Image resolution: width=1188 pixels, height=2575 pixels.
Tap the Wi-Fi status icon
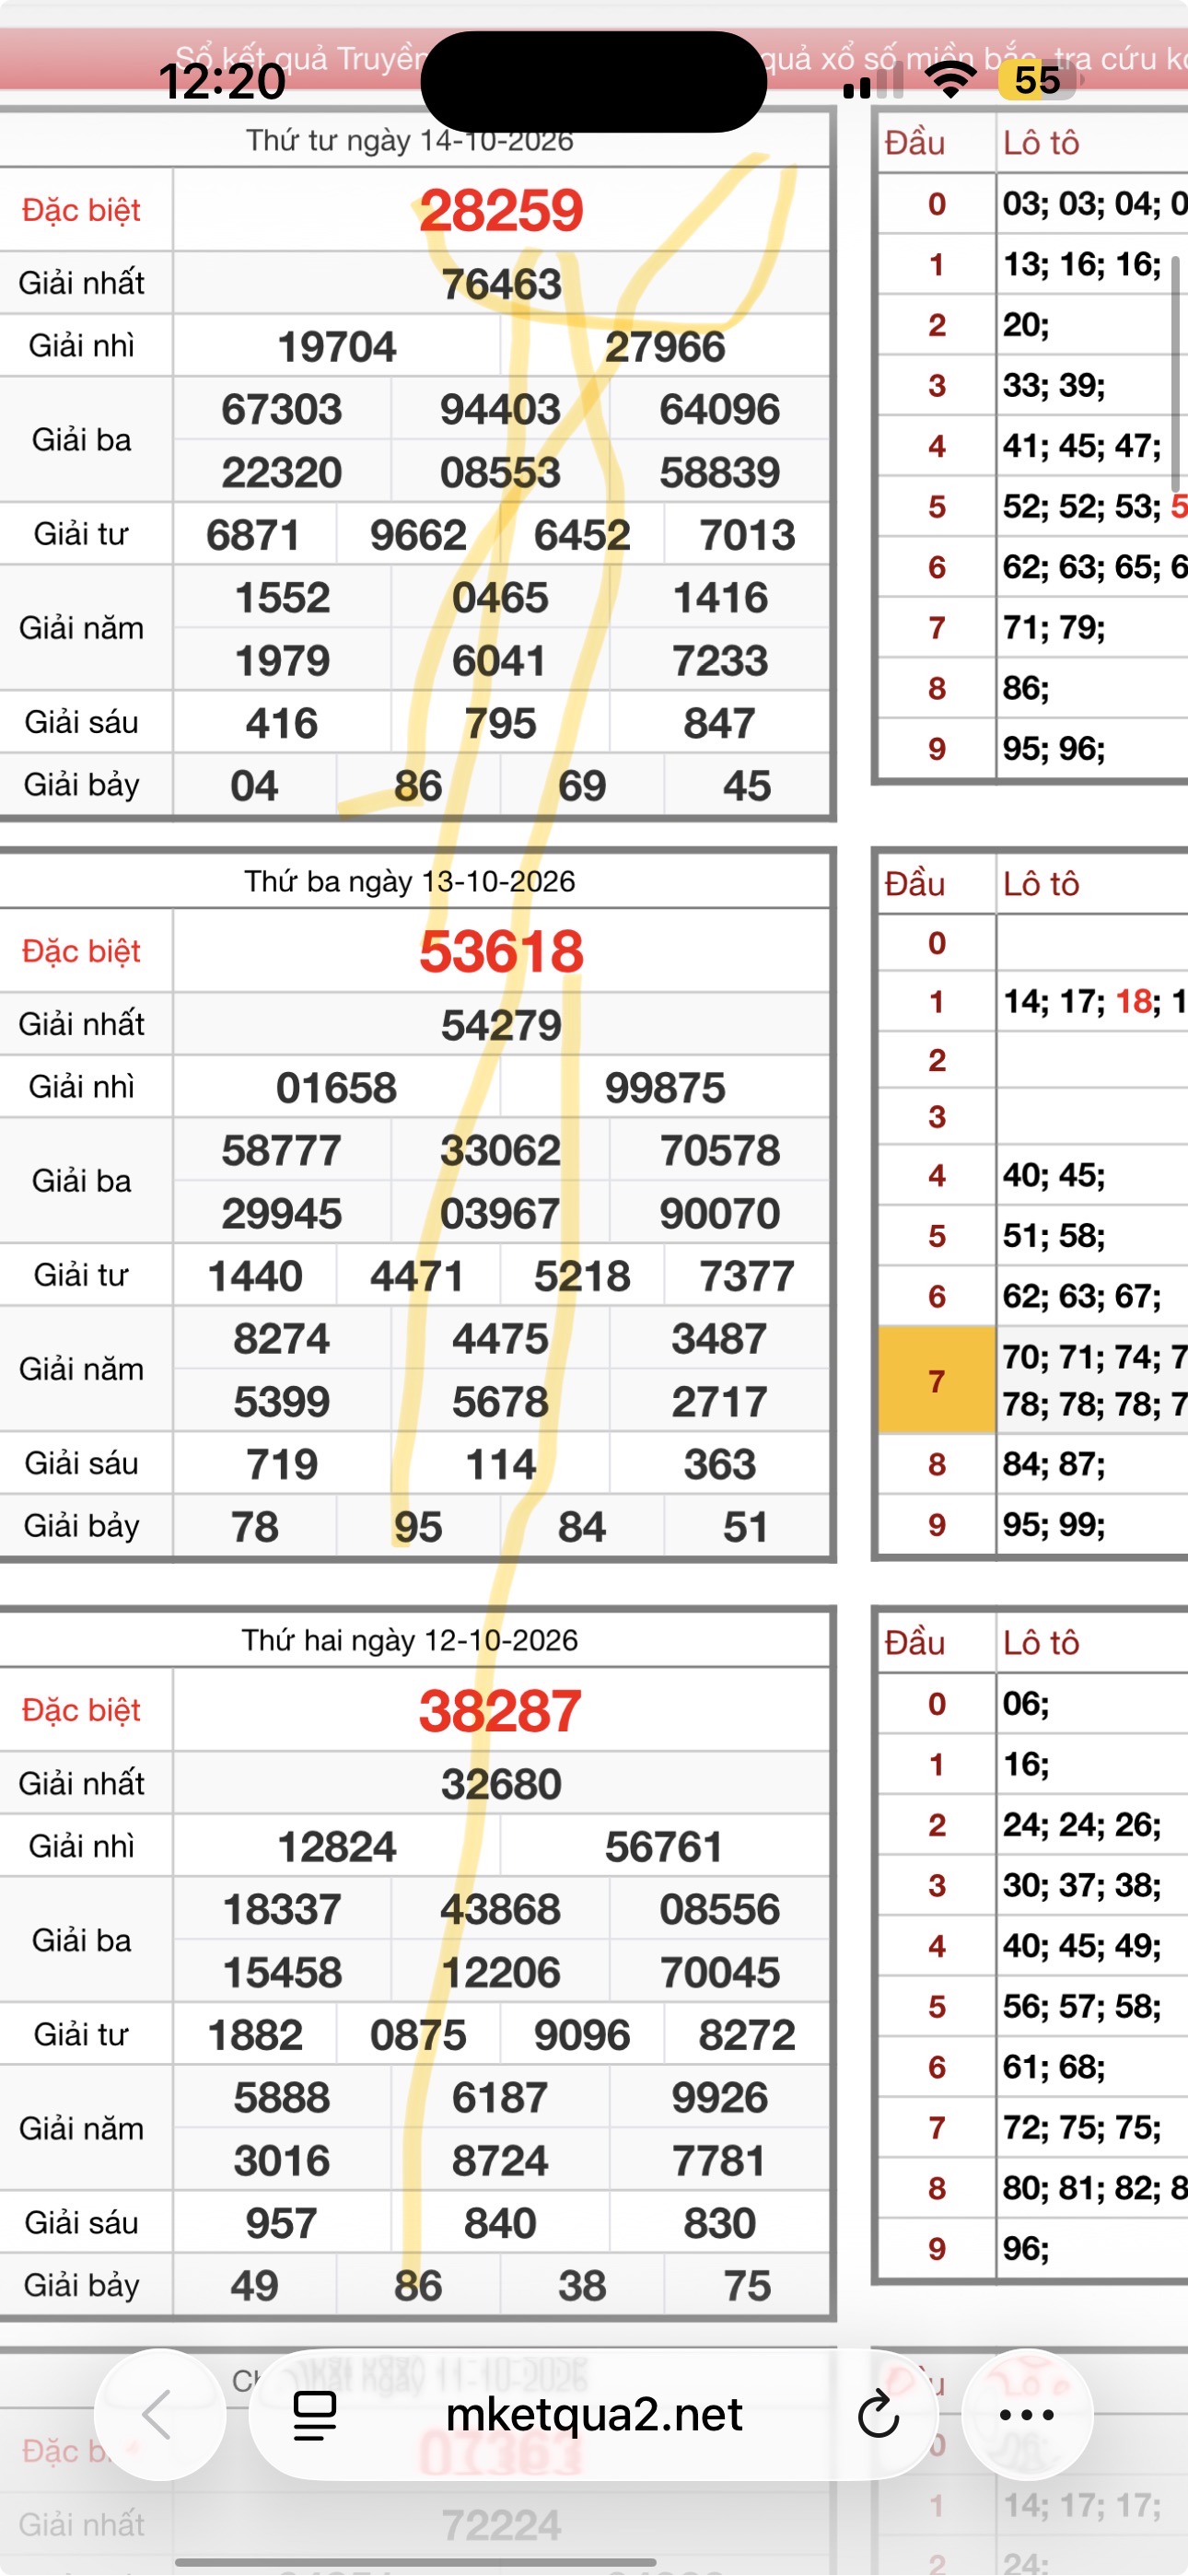tap(951, 80)
